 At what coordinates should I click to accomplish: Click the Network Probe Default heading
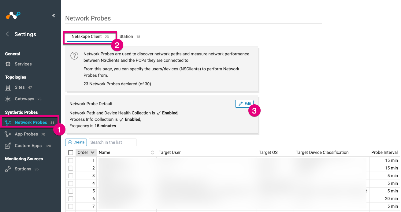91,104
